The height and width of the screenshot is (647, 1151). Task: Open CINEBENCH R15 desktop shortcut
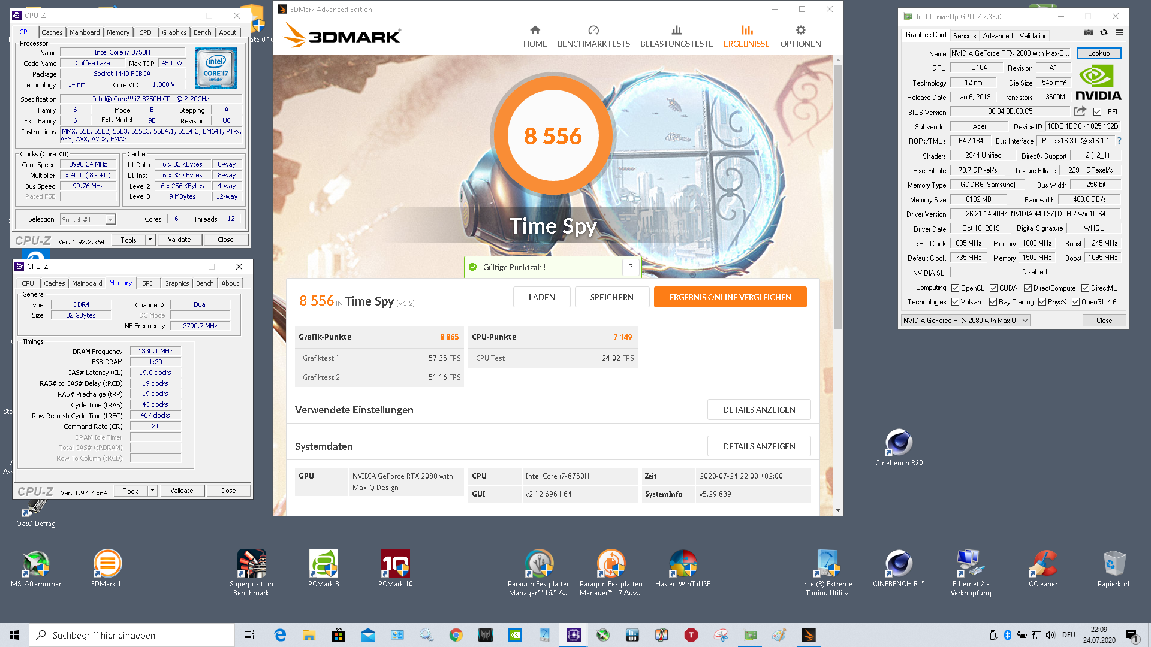click(x=899, y=569)
